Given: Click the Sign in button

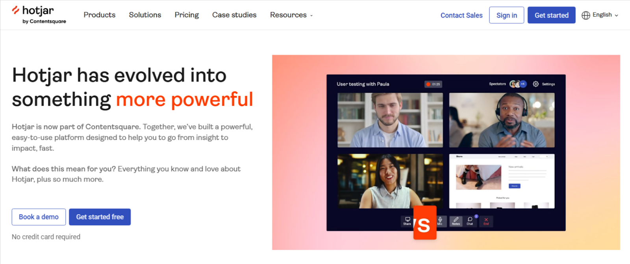Looking at the screenshot, I should 507,15.
